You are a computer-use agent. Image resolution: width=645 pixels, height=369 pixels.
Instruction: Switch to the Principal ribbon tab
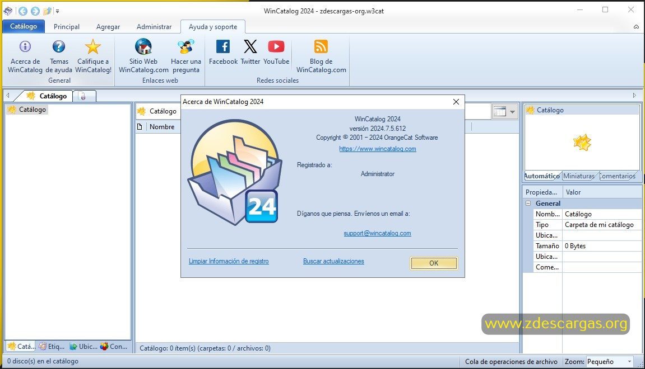coord(67,27)
